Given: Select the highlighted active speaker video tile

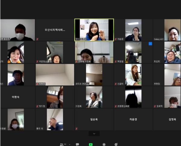Looking at the screenshot, I should (94, 30).
